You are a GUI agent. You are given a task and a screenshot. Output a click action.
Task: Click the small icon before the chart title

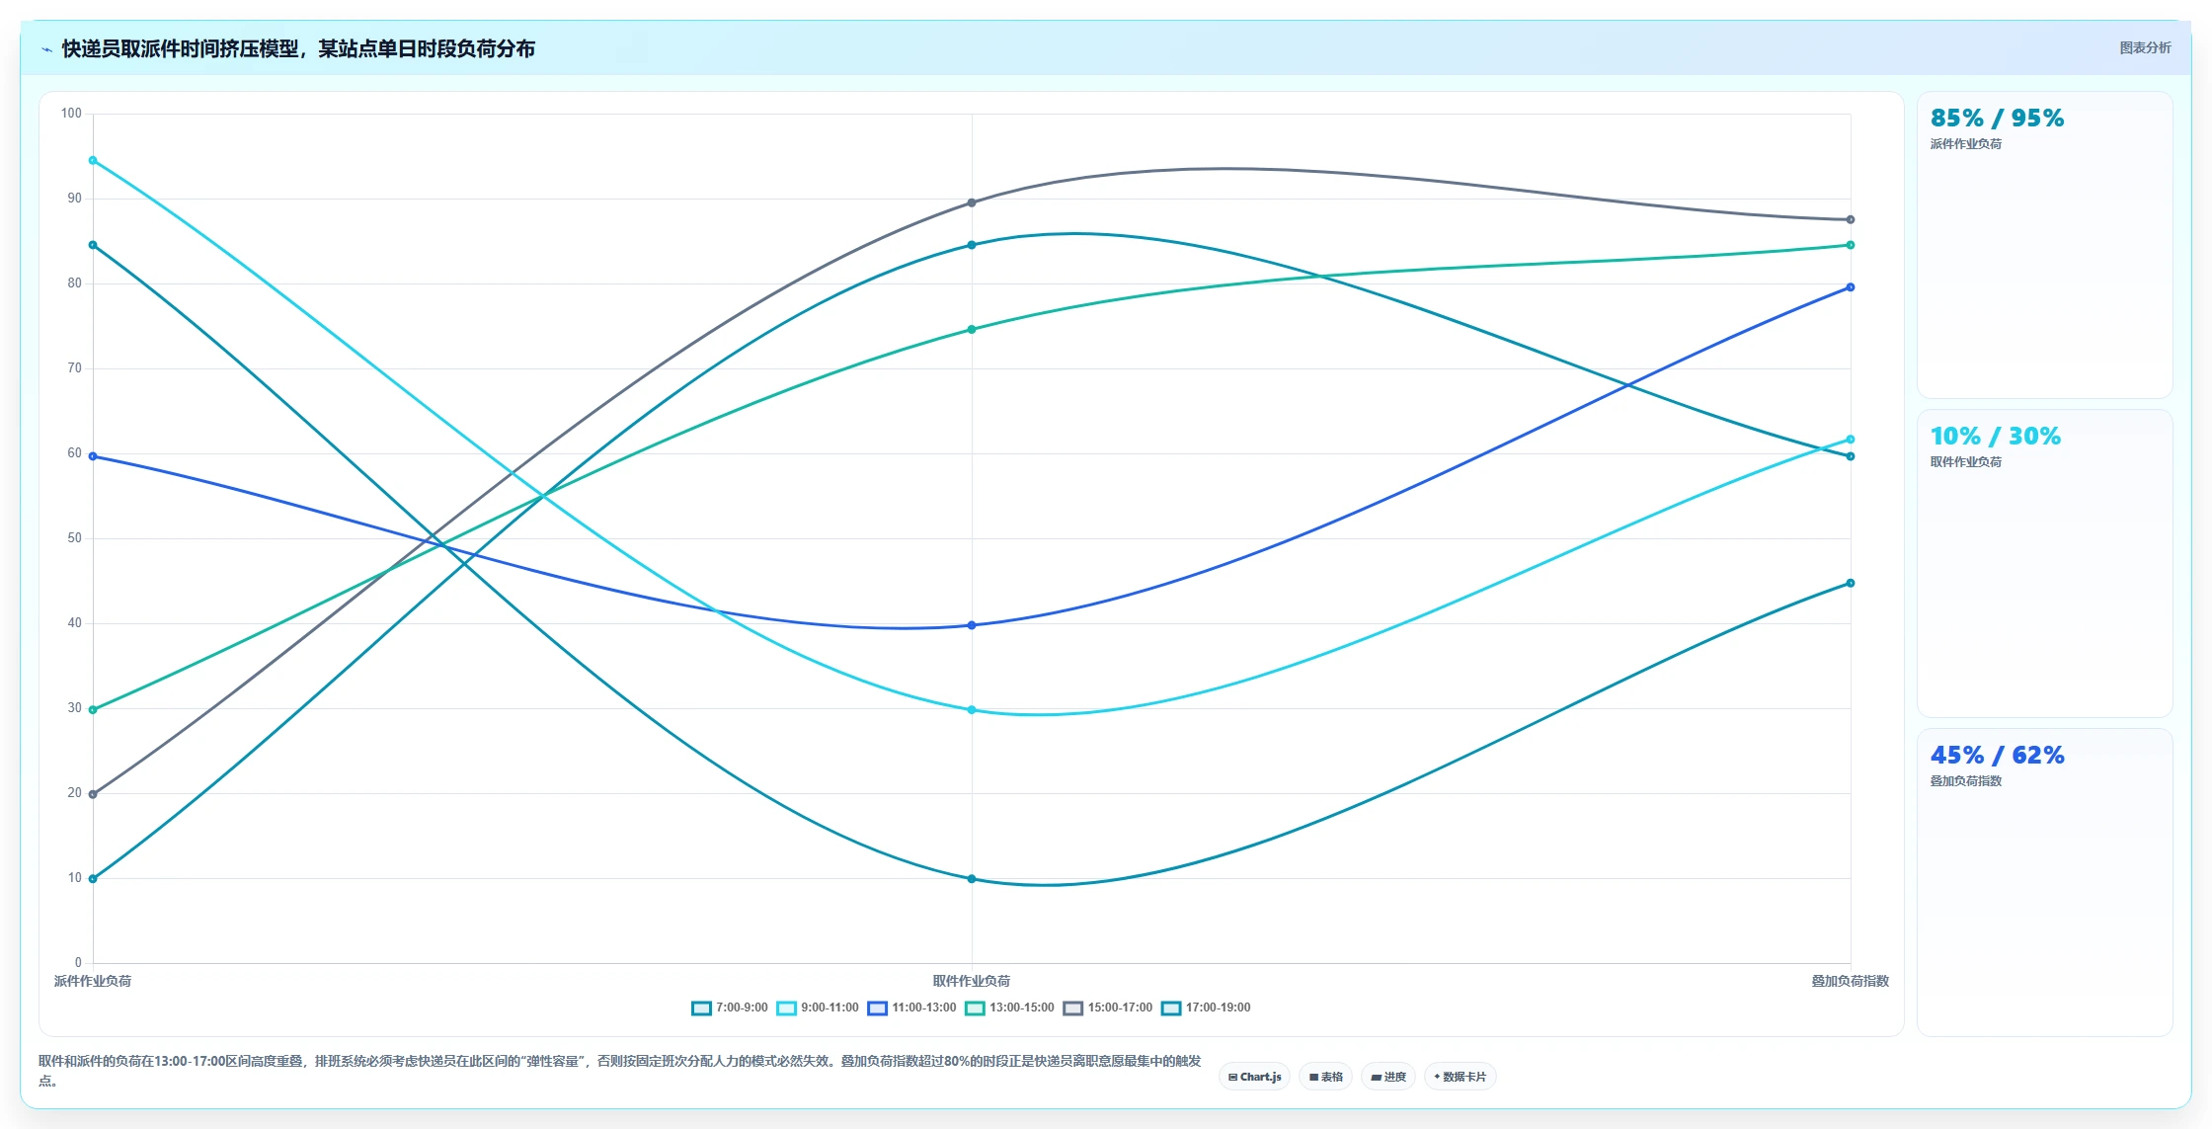coord(46,49)
